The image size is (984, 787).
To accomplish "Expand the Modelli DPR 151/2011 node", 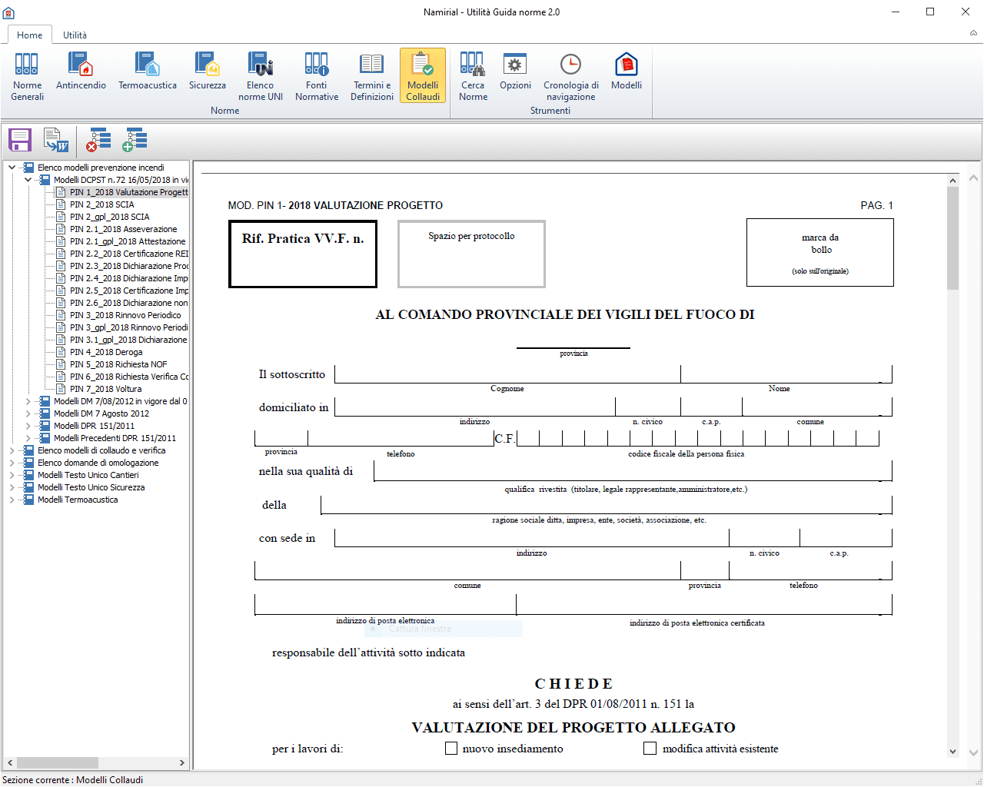I will 28,426.
